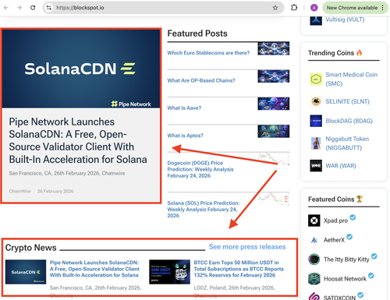Open the OP-Based Chains post thumbnail
Viewport: 390px width, 300px height.
tap(274, 76)
